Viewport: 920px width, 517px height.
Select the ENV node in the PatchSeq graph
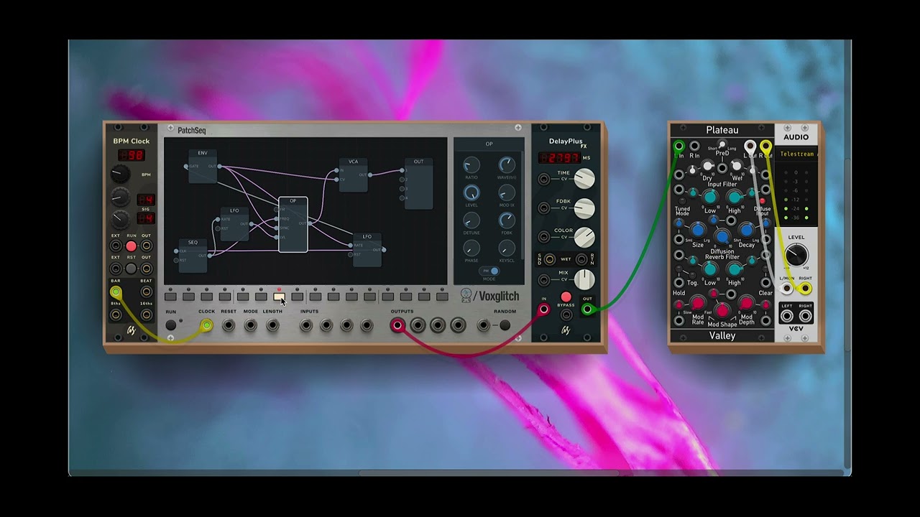(203, 166)
